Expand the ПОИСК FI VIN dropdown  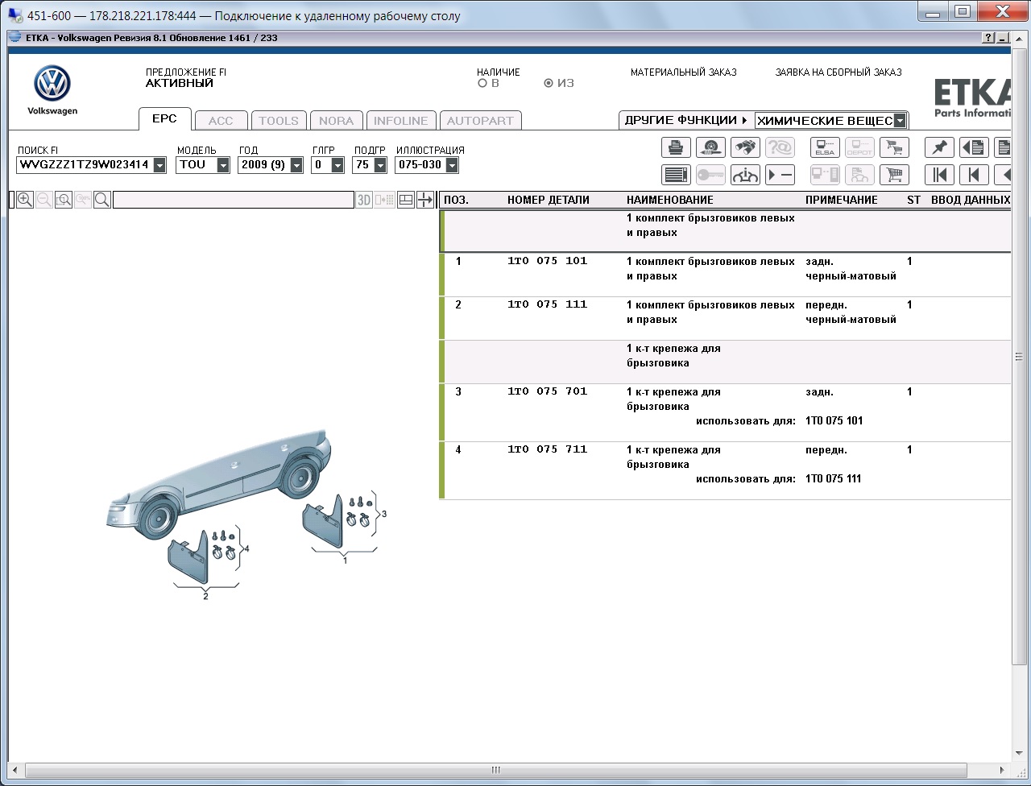coord(159,165)
